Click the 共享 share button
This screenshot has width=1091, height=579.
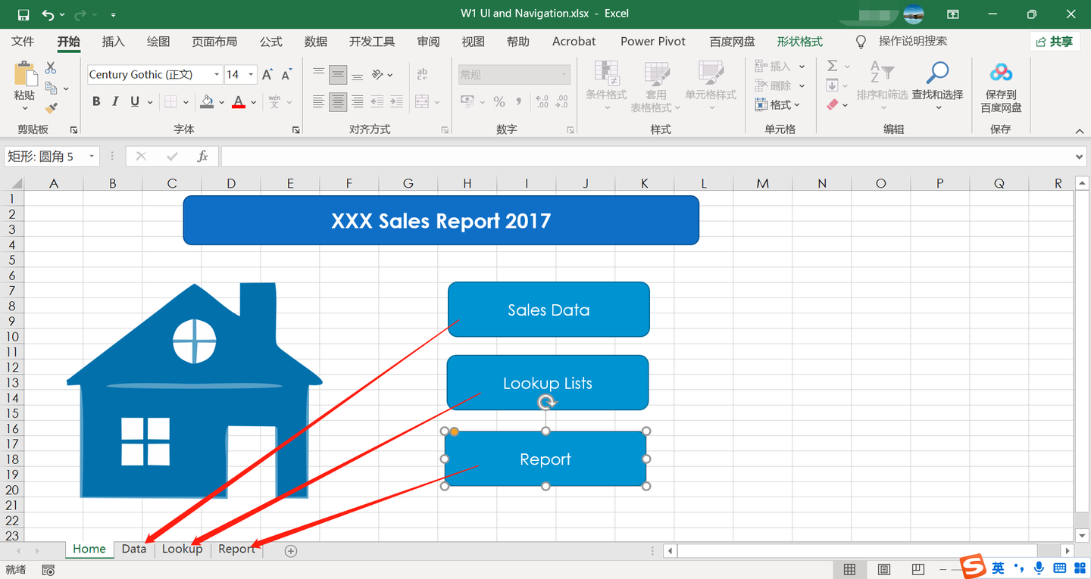[1055, 41]
